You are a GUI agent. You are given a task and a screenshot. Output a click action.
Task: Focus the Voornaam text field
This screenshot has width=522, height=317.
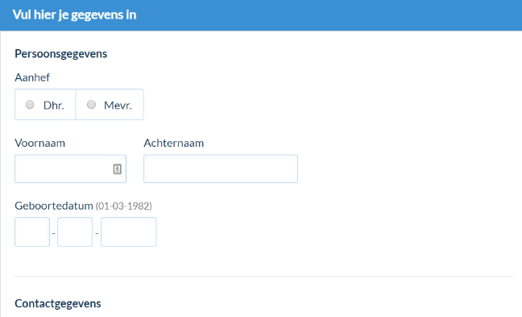[71, 169]
